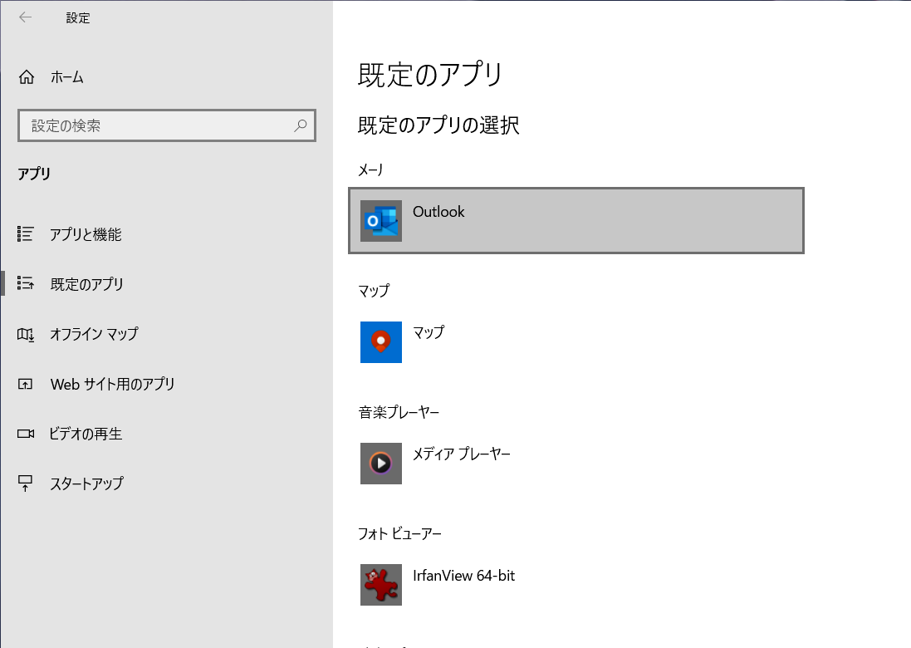
Task: Open the 既定のアプリ settings page
Action: tap(86, 284)
